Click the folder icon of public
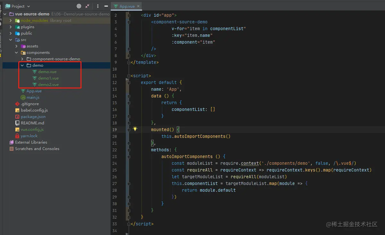The width and height of the screenshot is (385, 235). coord(17,33)
